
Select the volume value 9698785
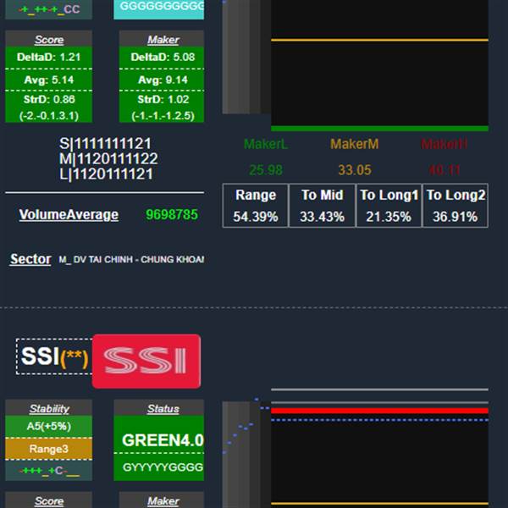pyautogui.click(x=172, y=214)
